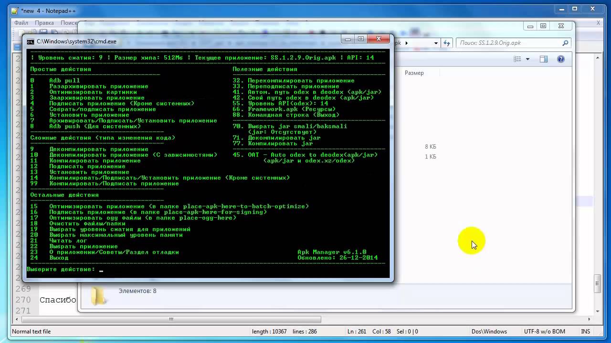Open the Поиск menu in Notepad++

(x=69, y=23)
